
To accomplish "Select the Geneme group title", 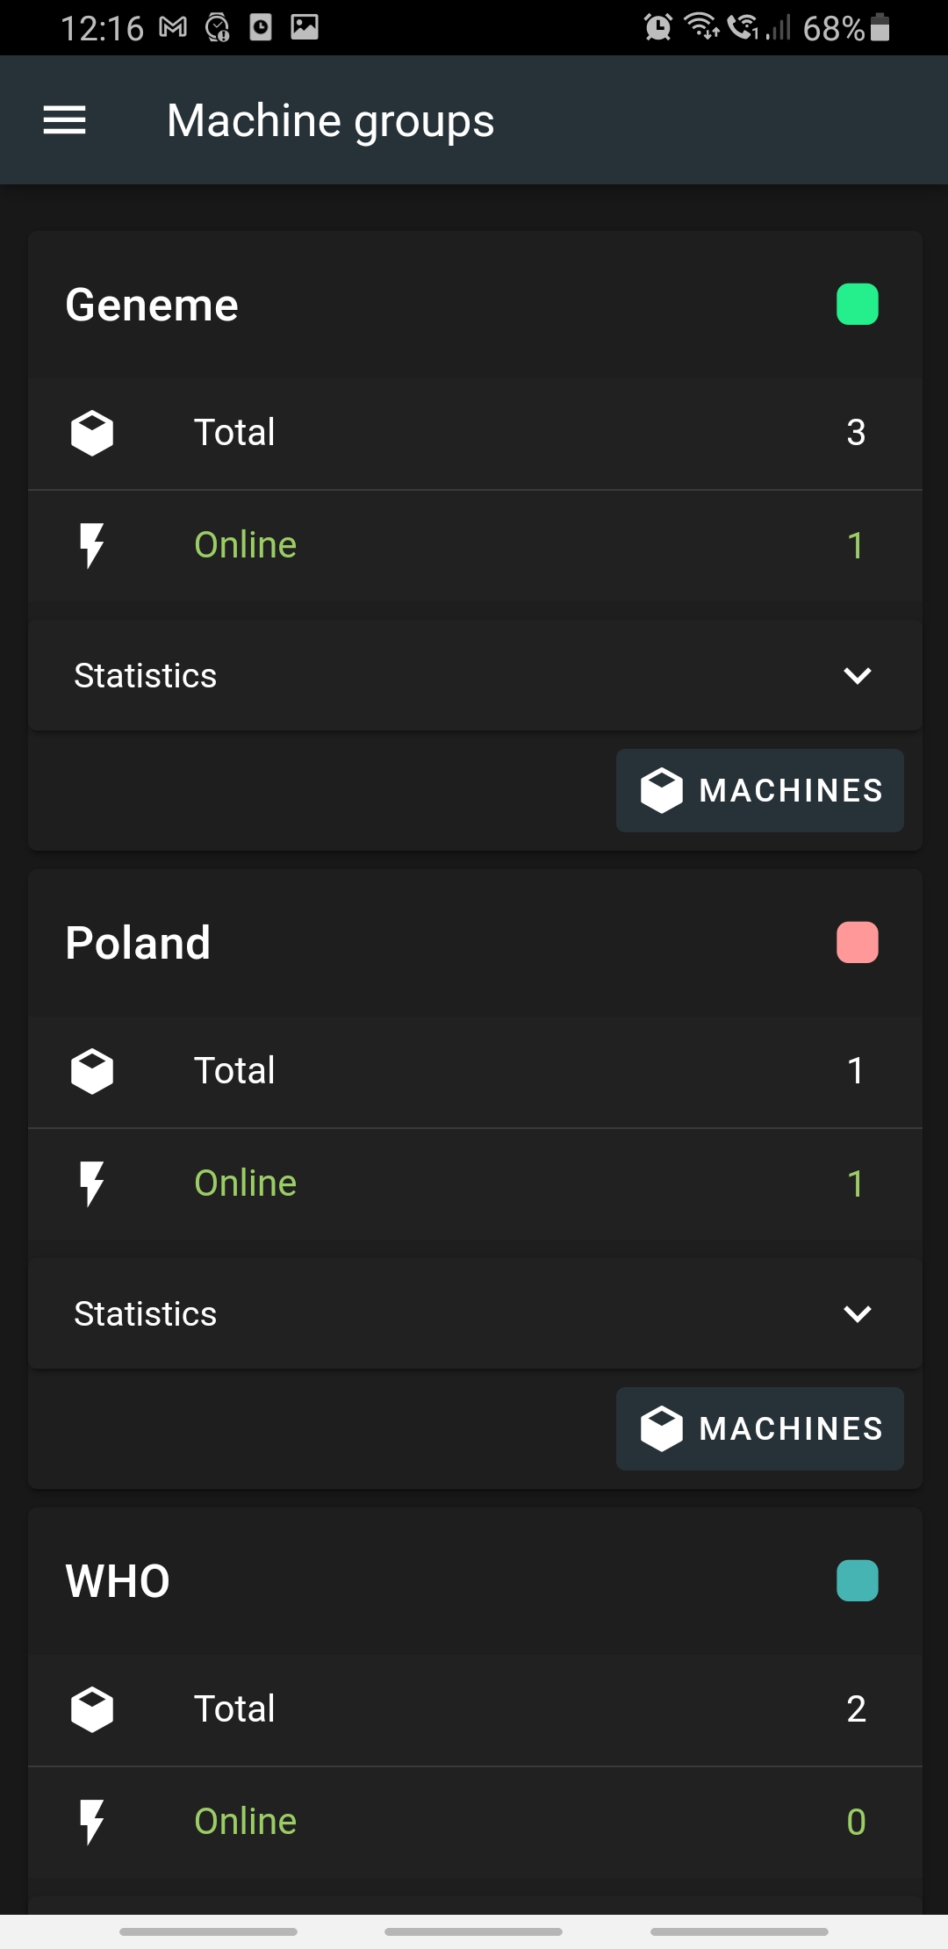I will [152, 306].
